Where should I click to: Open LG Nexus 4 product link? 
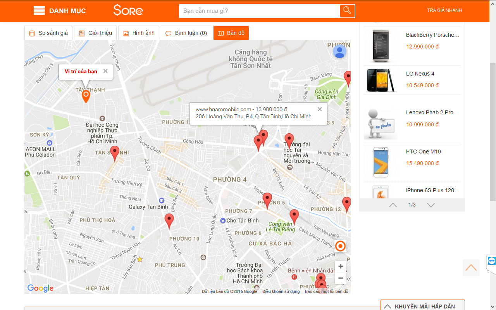pos(420,74)
